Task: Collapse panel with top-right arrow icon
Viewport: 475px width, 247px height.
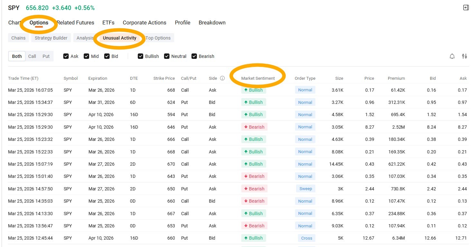Action: (x=466, y=8)
